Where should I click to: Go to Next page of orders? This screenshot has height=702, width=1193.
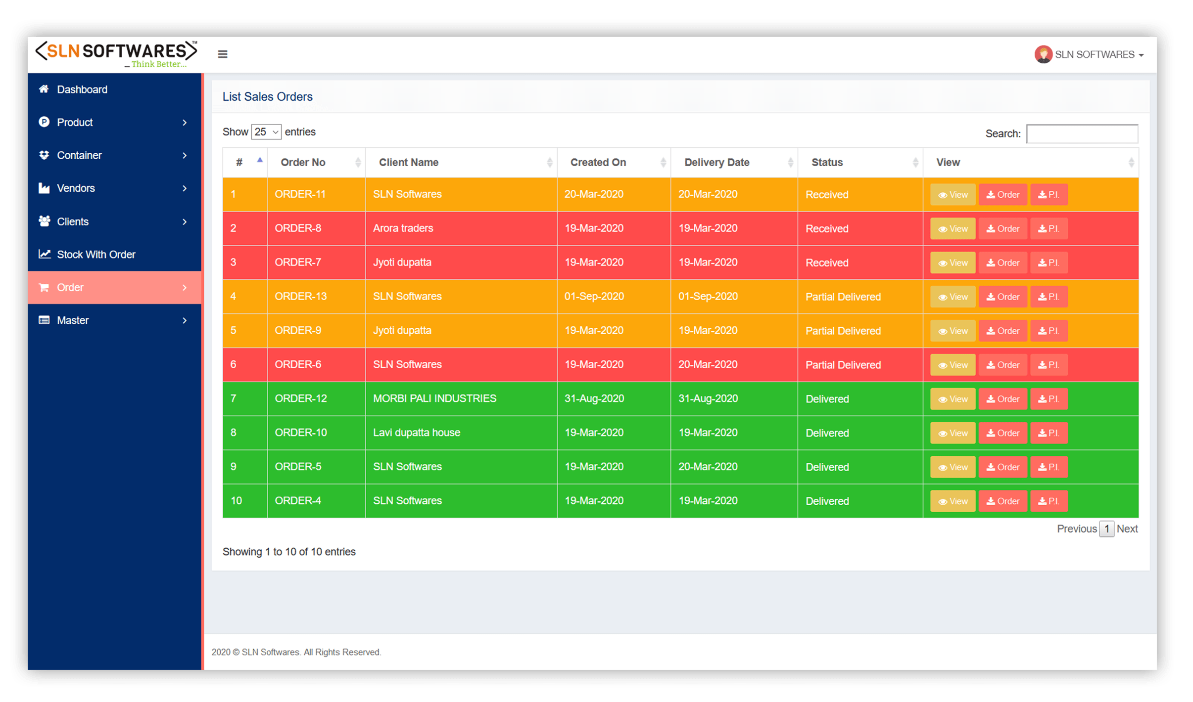click(x=1127, y=528)
